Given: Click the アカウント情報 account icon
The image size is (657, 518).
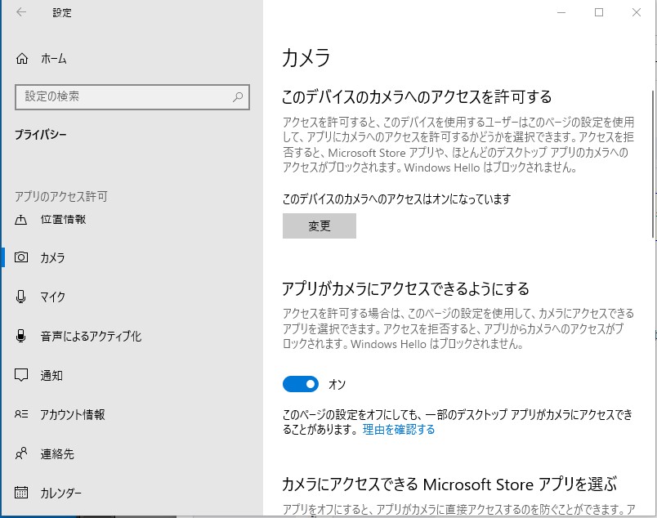Looking at the screenshot, I should point(21,414).
